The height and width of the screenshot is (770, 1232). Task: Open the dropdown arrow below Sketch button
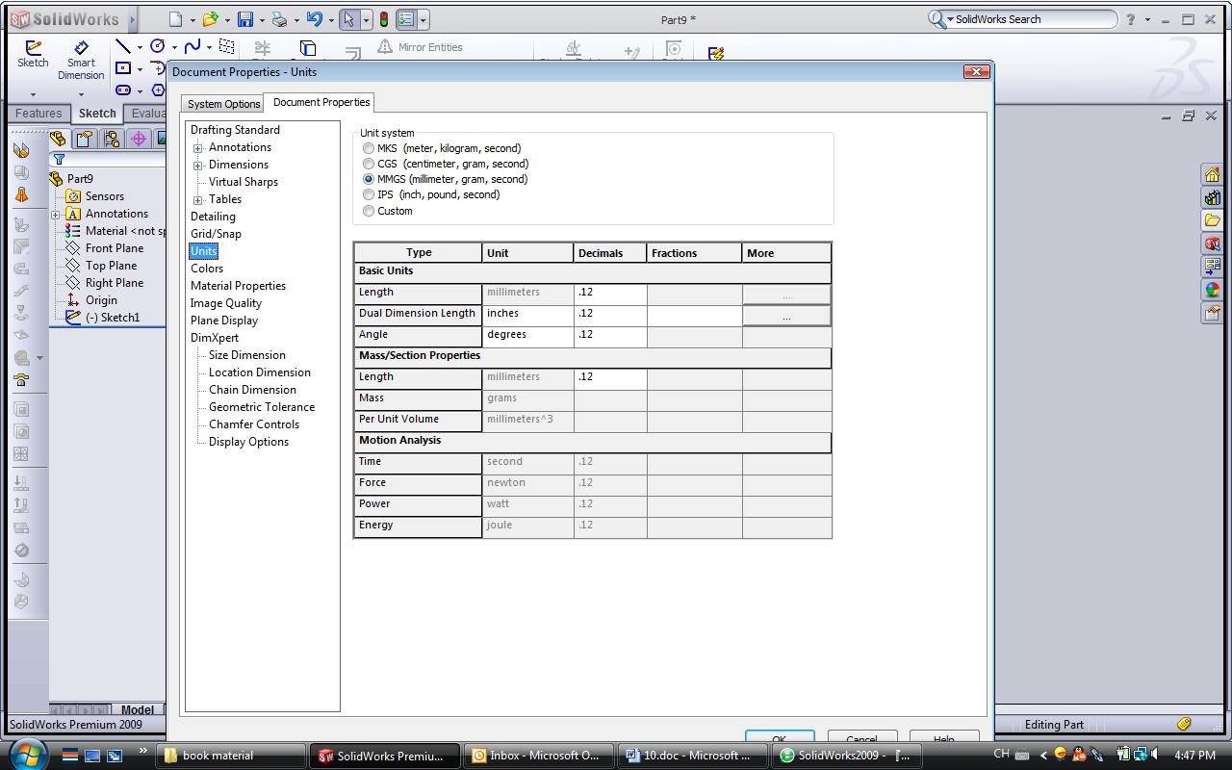33,94
